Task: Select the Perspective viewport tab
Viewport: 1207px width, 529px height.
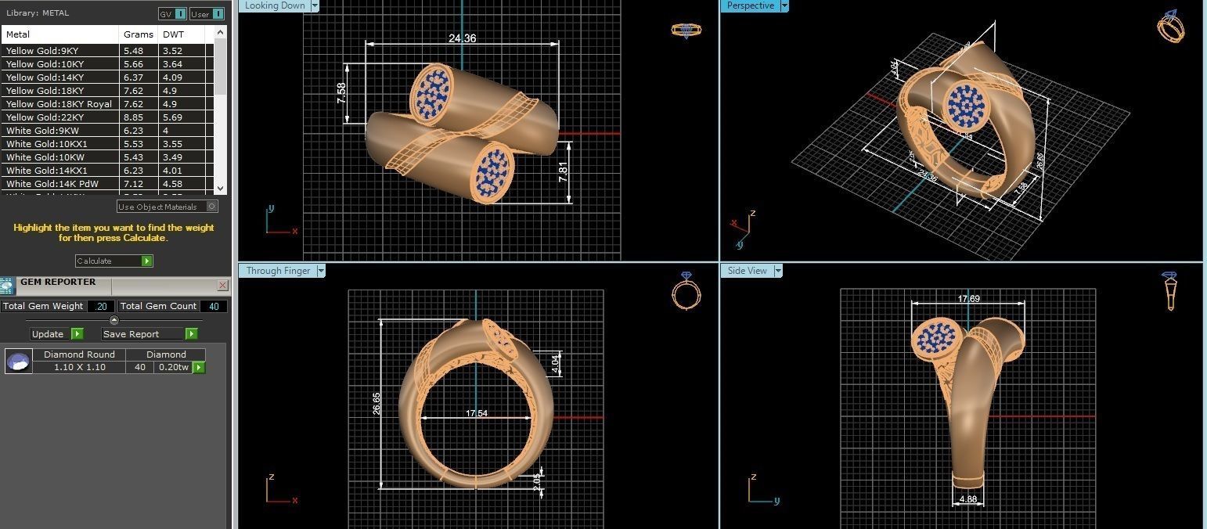Action: coord(750,5)
